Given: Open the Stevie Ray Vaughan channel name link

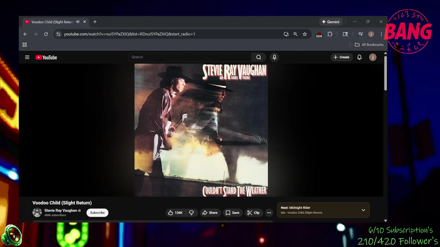Looking at the screenshot, I should pos(60,211).
